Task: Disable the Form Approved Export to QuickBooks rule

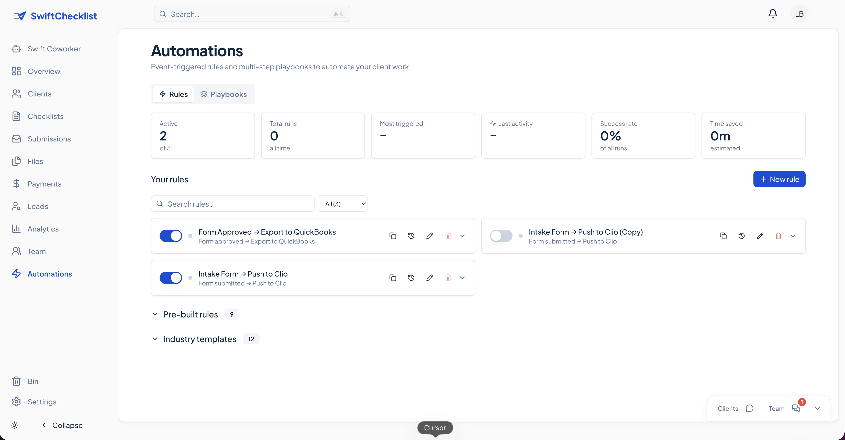Action: (171, 236)
